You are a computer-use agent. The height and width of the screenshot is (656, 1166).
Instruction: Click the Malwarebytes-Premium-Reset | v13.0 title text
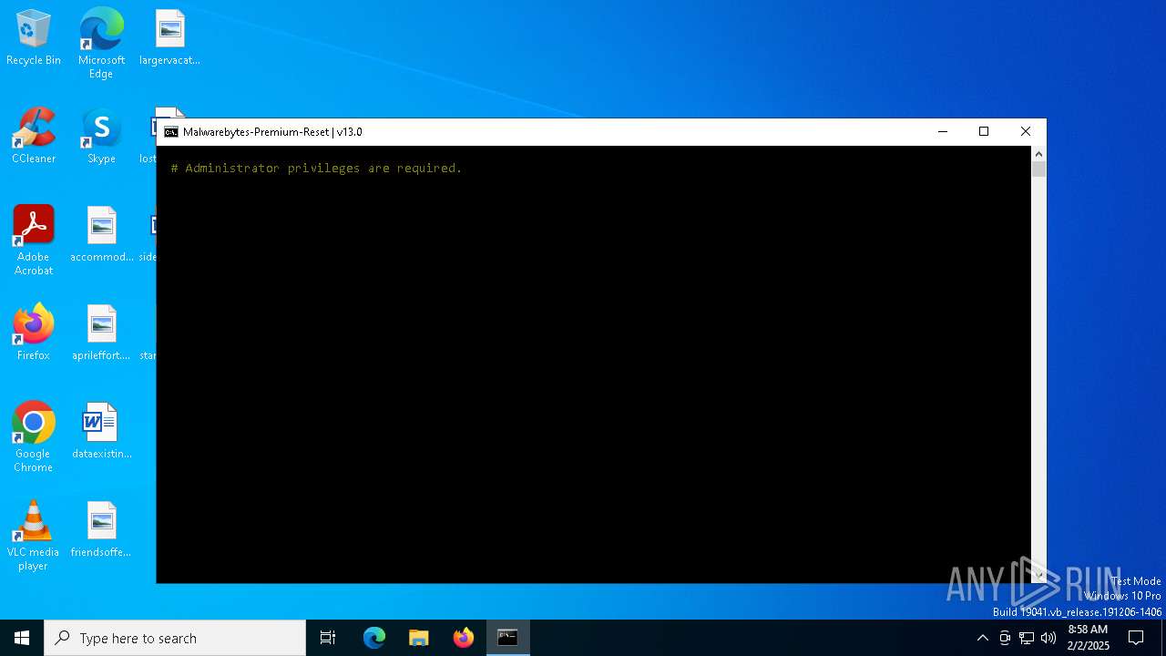click(x=272, y=132)
